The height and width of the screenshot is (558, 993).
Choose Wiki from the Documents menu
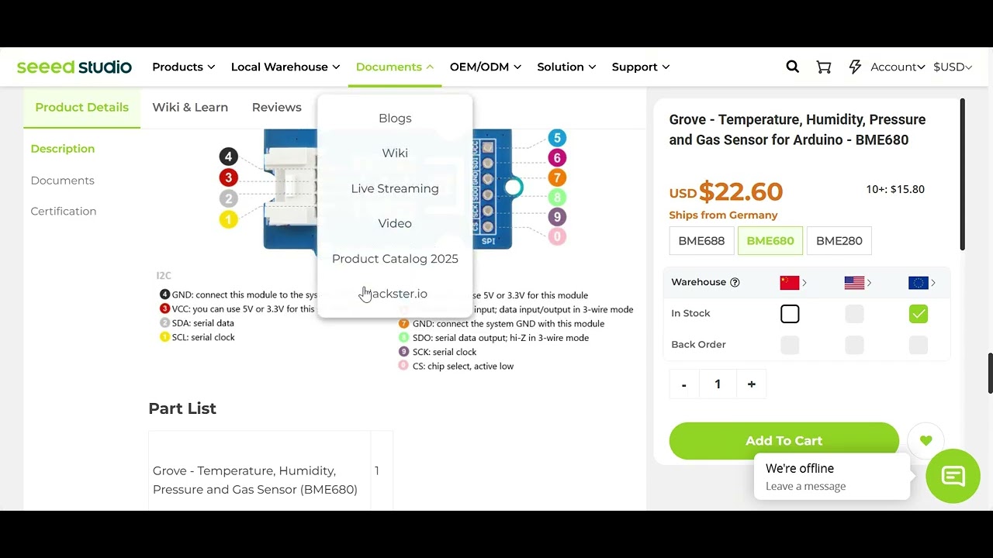click(x=395, y=153)
